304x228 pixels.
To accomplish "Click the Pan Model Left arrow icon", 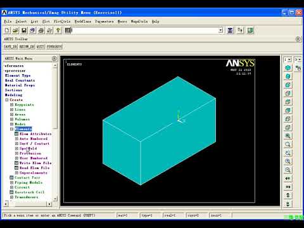I will [288, 179].
